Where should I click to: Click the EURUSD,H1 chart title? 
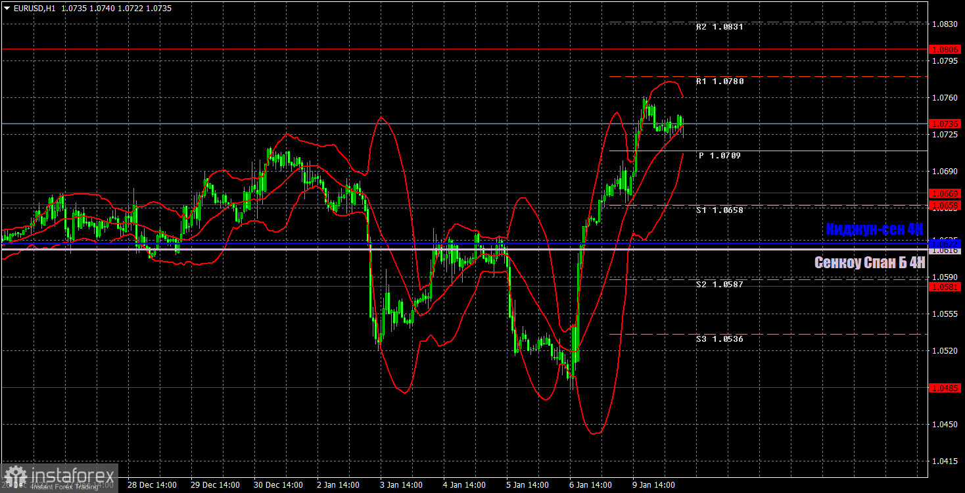pyautogui.click(x=34, y=9)
